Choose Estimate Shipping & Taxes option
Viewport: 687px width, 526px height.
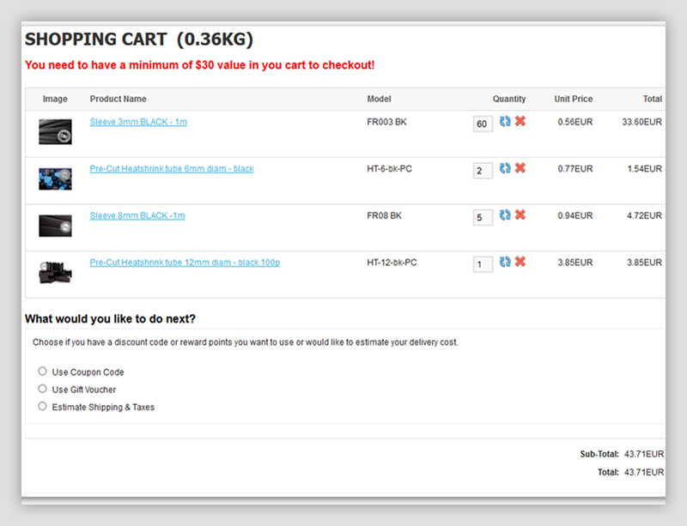(42, 406)
